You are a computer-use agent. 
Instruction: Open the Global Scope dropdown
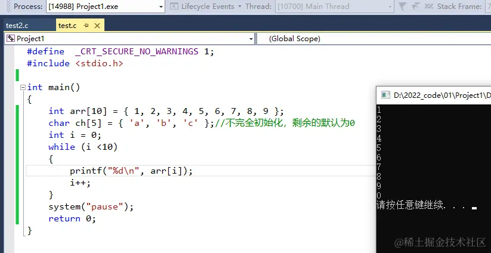(374, 39)
